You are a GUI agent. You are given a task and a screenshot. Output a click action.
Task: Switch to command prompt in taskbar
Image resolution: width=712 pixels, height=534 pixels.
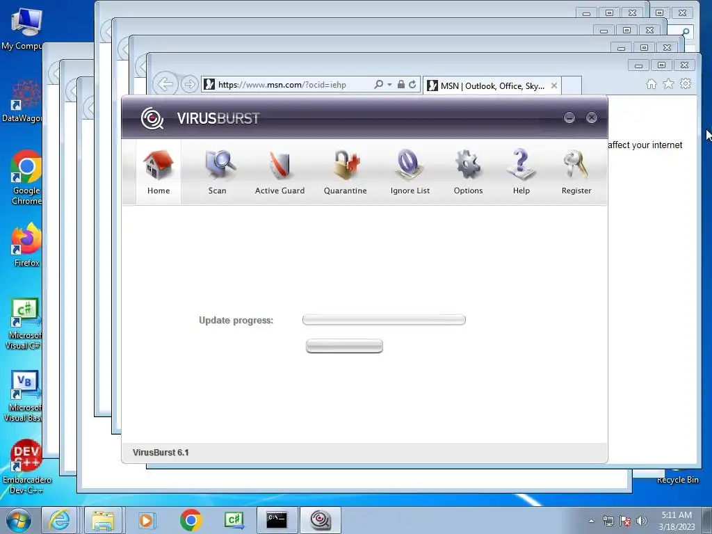pos(277,520)
